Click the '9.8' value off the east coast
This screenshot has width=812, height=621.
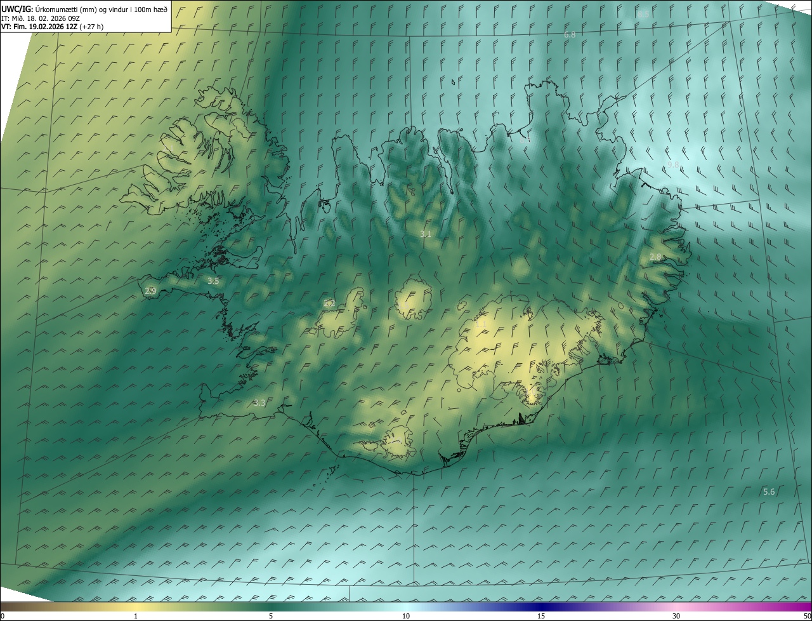[x=673, y=165]
